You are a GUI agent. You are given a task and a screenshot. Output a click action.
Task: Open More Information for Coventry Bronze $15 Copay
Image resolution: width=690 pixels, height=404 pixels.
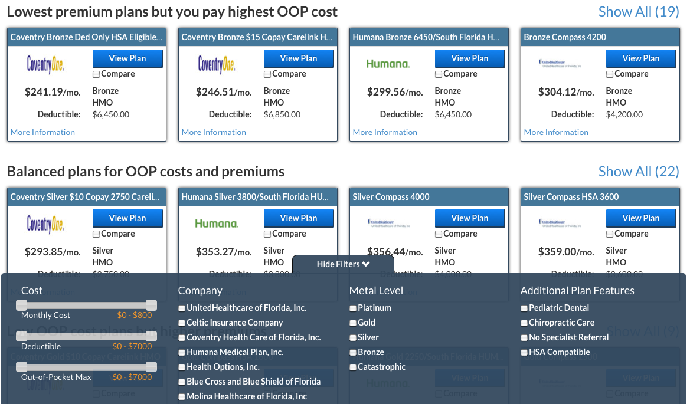click(214, 132)
